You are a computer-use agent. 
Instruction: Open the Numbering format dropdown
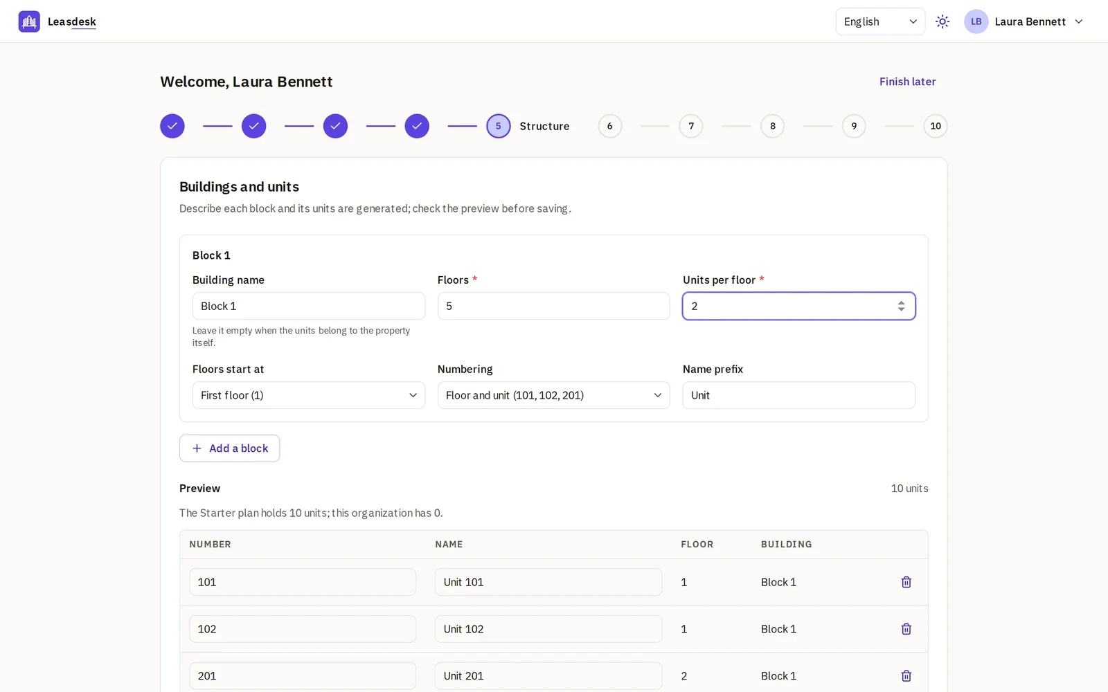click(553, 395)
